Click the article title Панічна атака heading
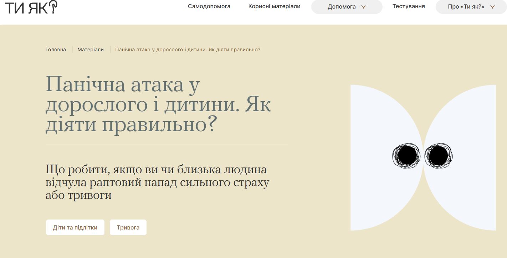507x258 pixels. coord(158,105)
